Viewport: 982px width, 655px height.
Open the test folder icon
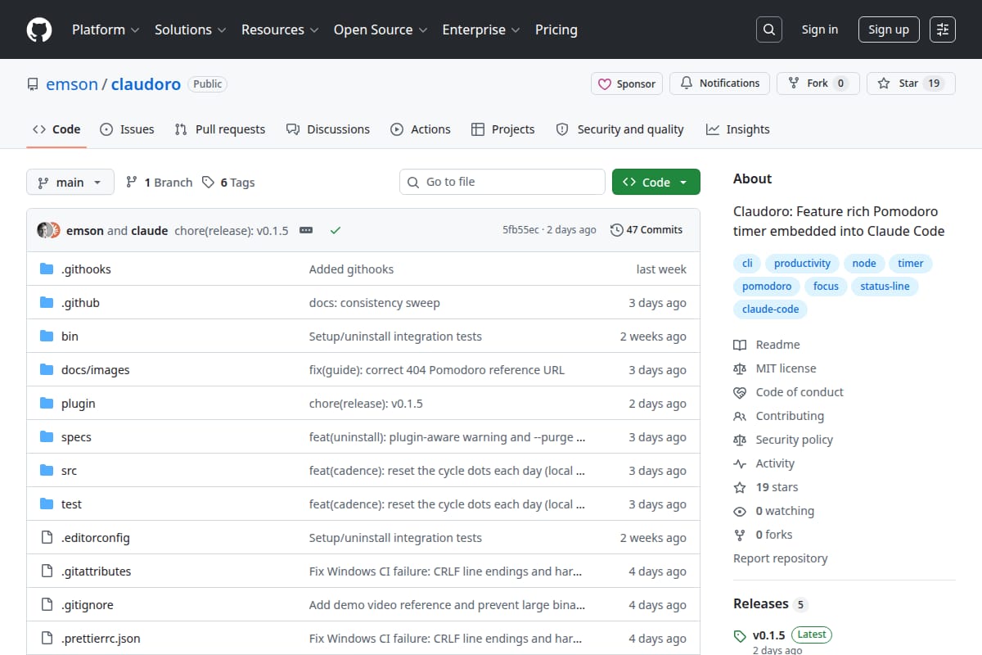click(47, 504)
